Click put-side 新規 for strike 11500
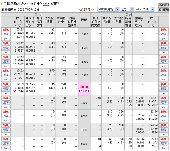This screenshot has height=151, width=170. 164,43
